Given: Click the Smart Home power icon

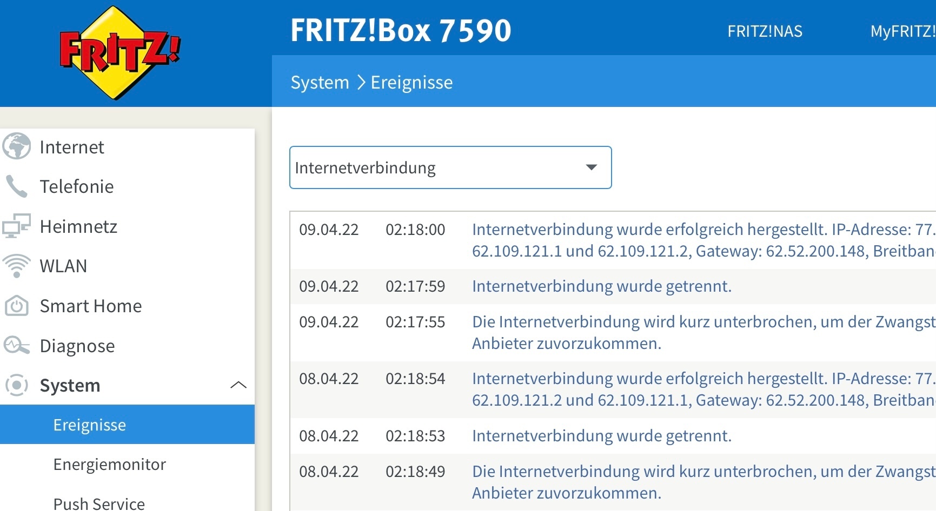Looking at the screenshot, I should tap(17, 306).
